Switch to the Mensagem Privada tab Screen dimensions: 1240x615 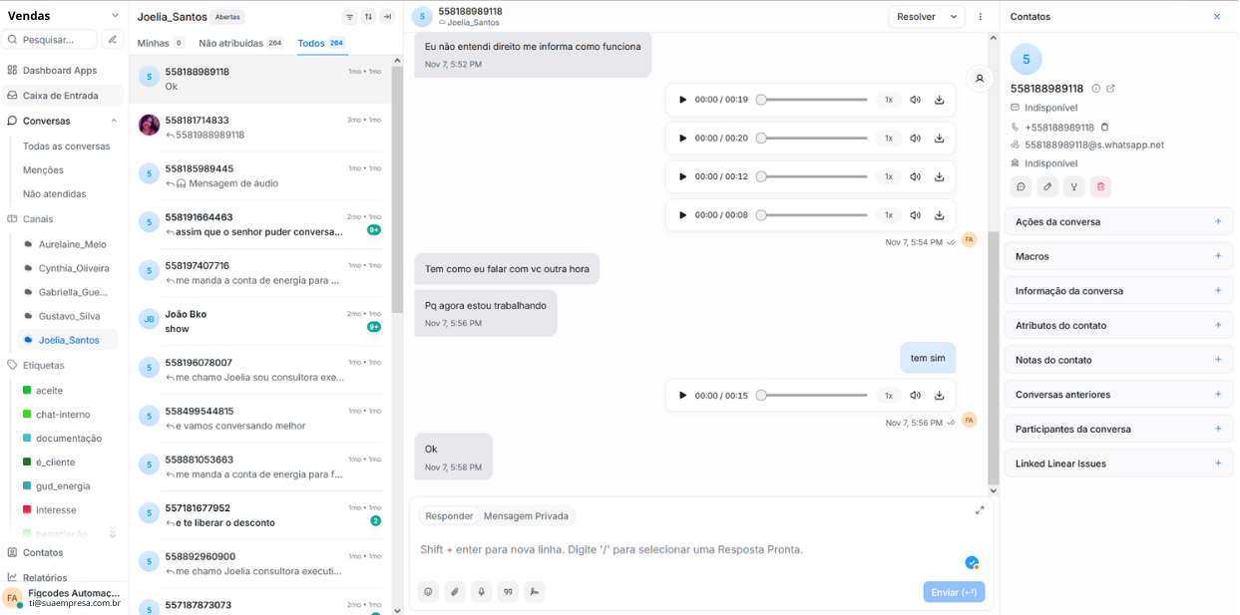[x=527, y=516]
